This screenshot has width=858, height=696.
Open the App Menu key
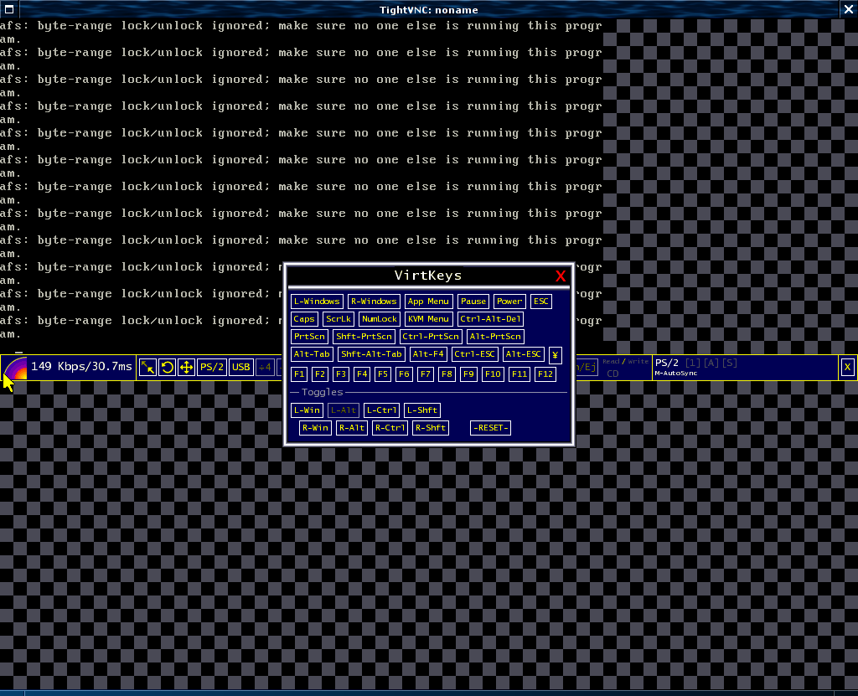pos(427,302)
